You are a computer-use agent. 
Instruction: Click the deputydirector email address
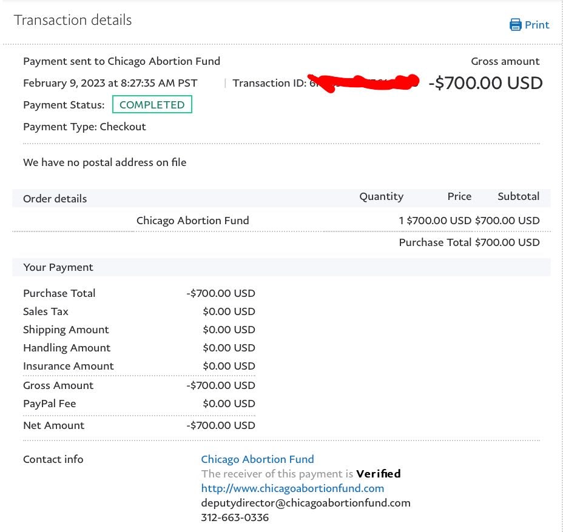click(305, 503)
